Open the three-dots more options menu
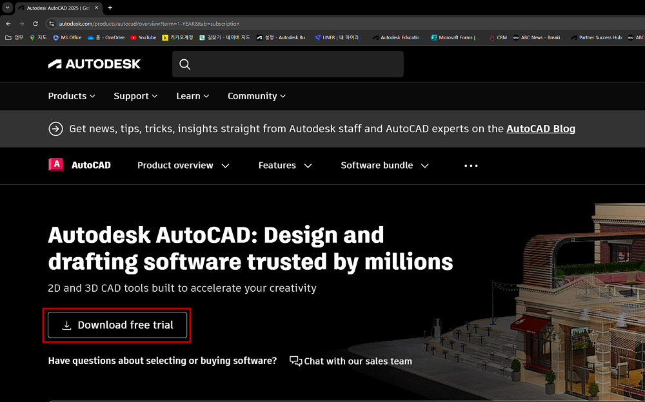 point(471,166)
